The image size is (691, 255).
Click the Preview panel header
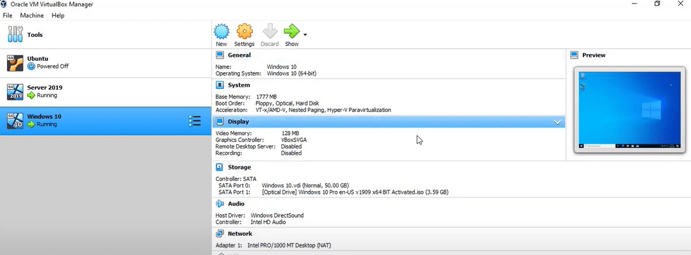(594, 55)
